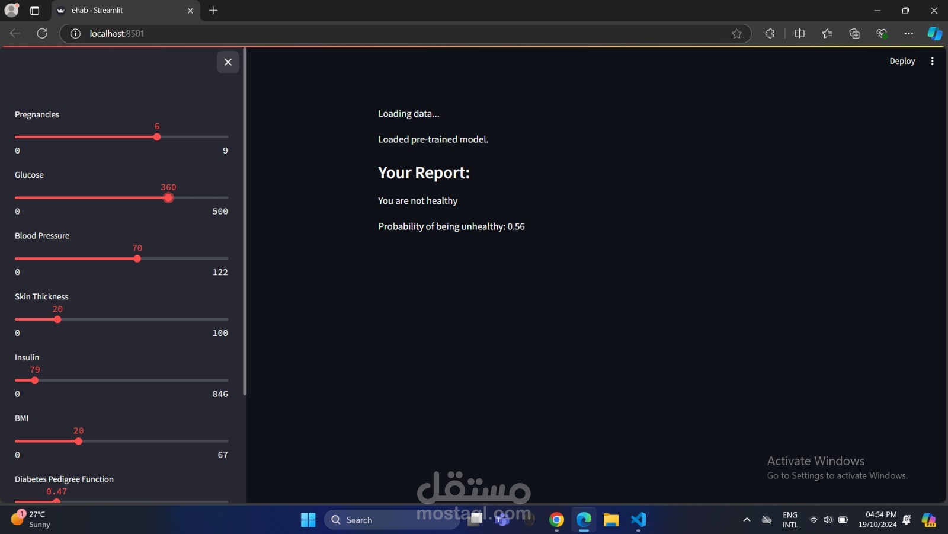
Task: Open Visual Studio Code from the taskbar
Action: [x=638, y=520]
